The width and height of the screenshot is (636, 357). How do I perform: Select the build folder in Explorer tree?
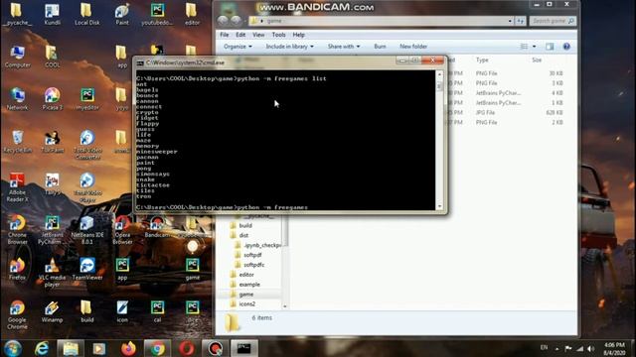point(245,225)
